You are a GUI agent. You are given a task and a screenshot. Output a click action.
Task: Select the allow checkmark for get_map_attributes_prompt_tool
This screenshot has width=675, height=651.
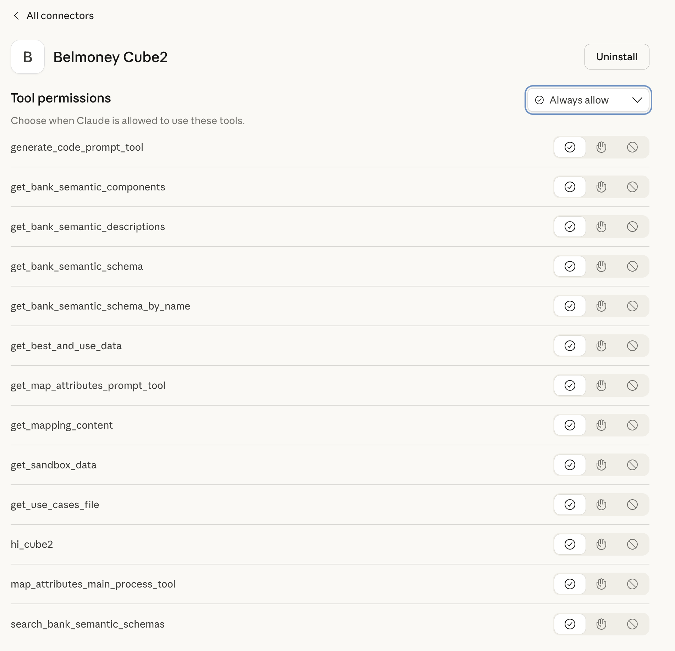point(570,385)
